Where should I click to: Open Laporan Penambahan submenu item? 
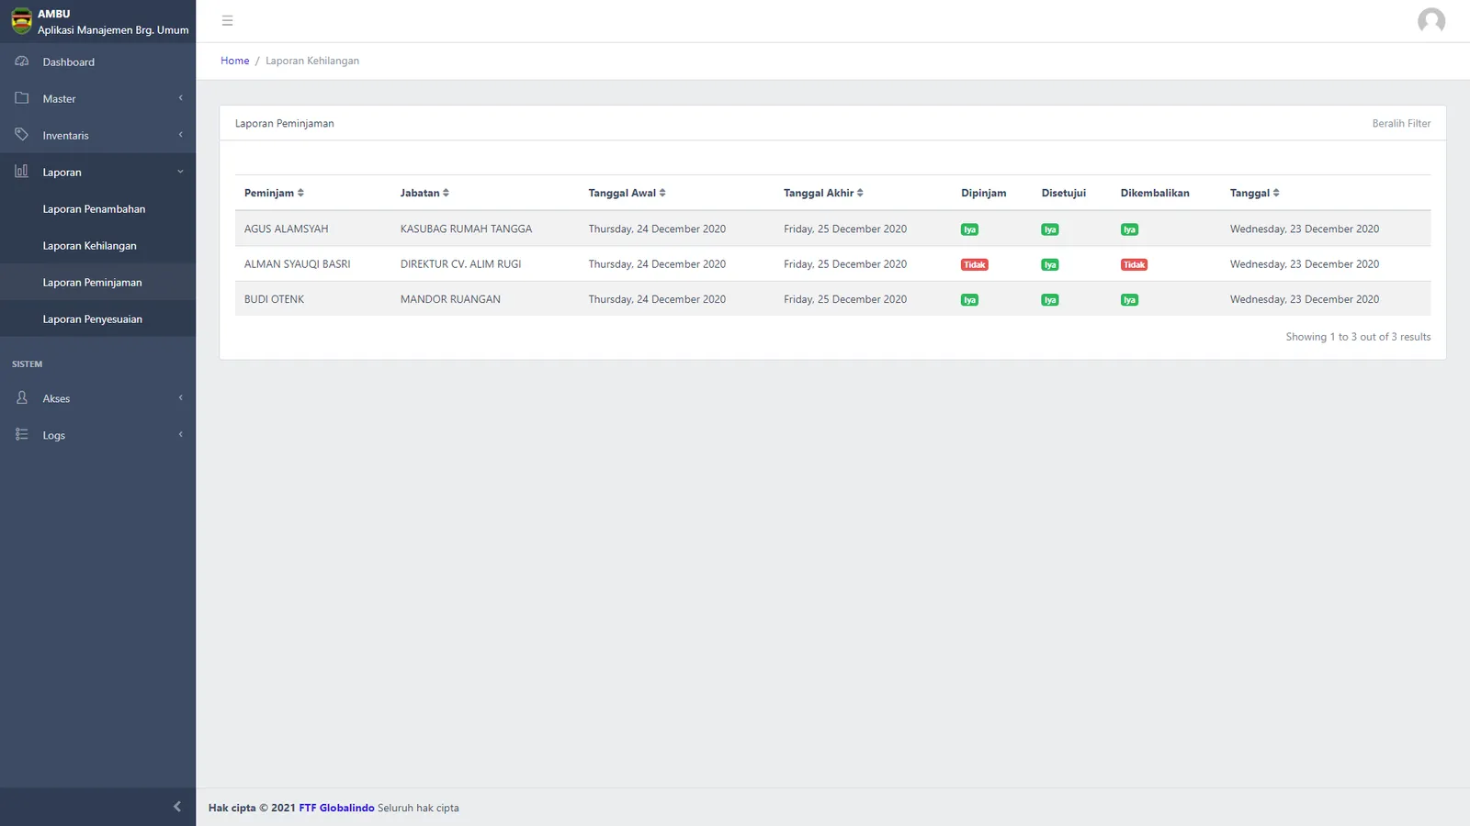coord(97,209)
